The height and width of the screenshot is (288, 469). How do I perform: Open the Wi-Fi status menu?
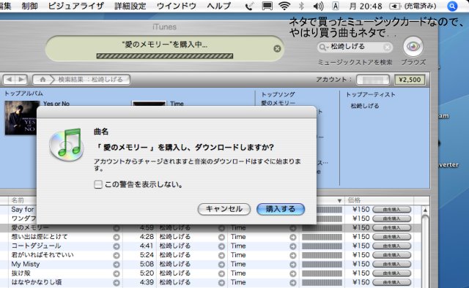click(284, 6)
